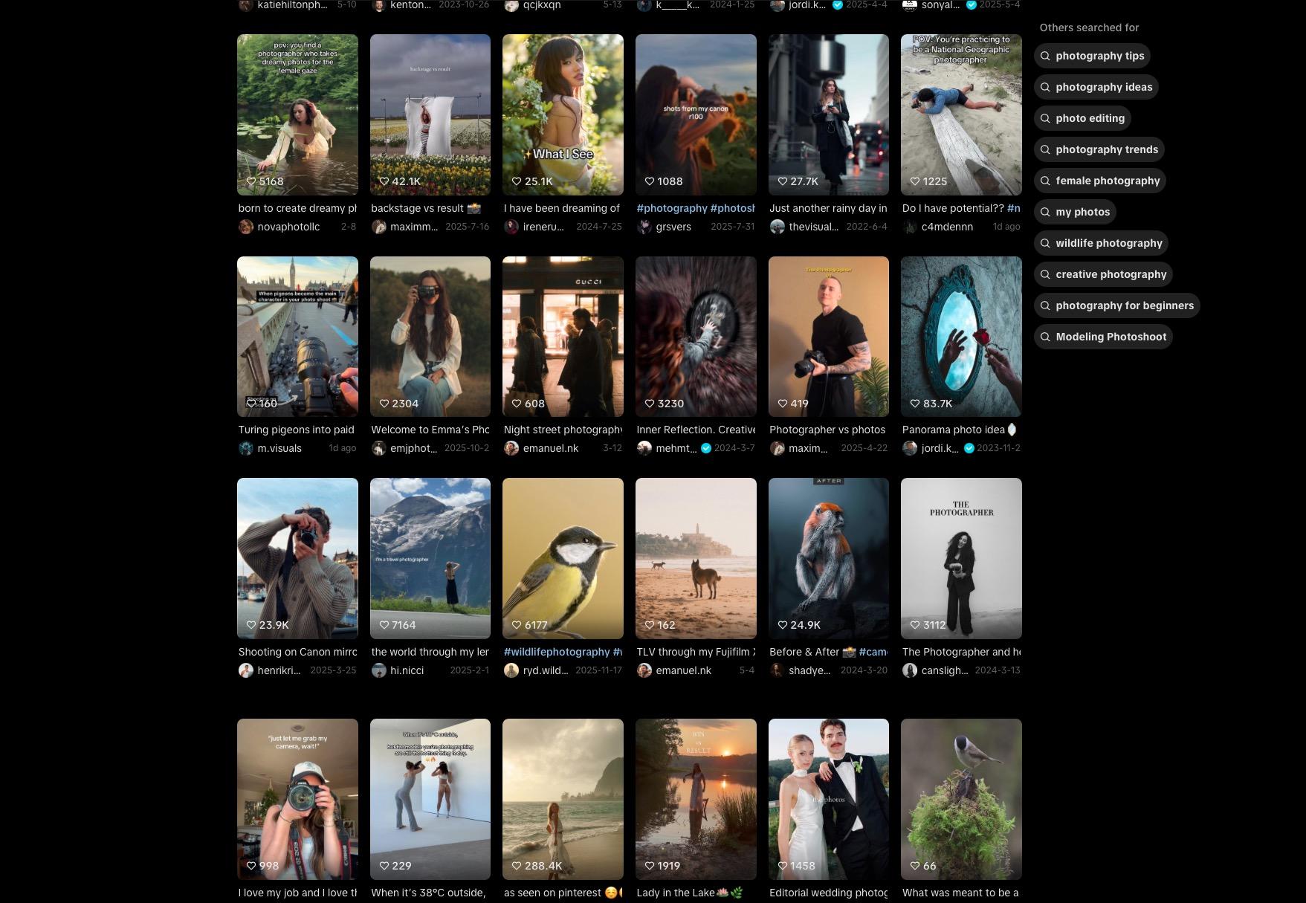
Task: Open username 'ireneru...' profile link
Action: [543, 227]
